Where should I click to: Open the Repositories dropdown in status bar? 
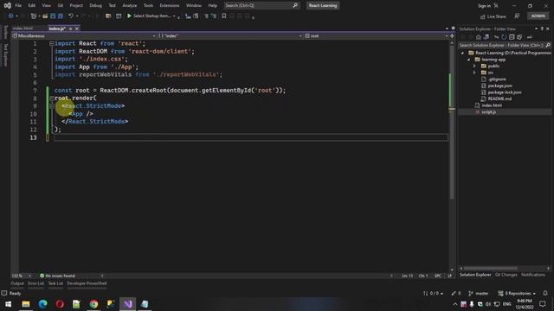517,294
